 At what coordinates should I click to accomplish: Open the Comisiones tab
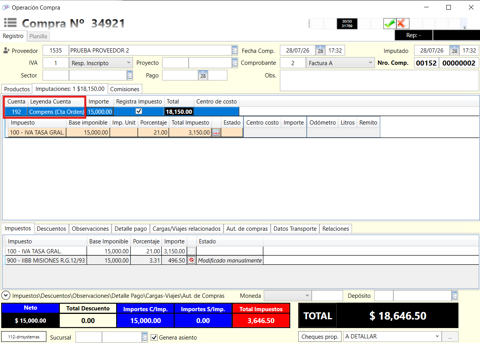click(125, 89)
